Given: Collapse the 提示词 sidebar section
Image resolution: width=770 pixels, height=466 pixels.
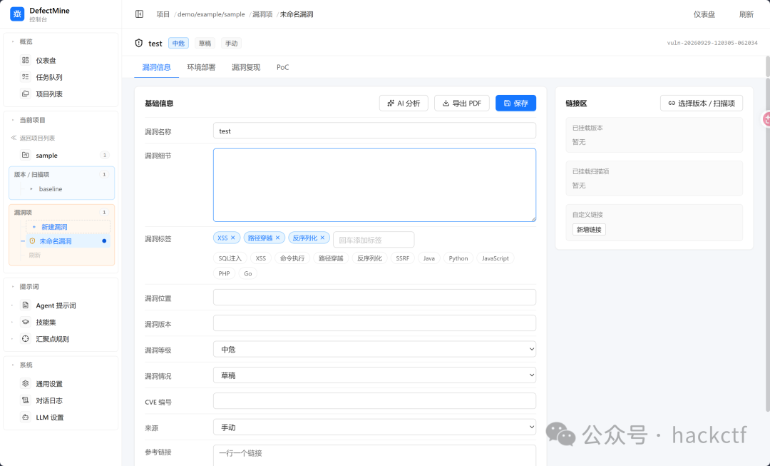Looking at the screenshot, I should (x=13, y=287).
